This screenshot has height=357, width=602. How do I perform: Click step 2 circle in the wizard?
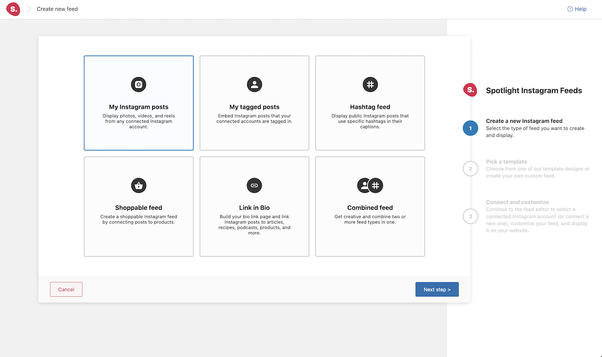[x=471, y=169]
